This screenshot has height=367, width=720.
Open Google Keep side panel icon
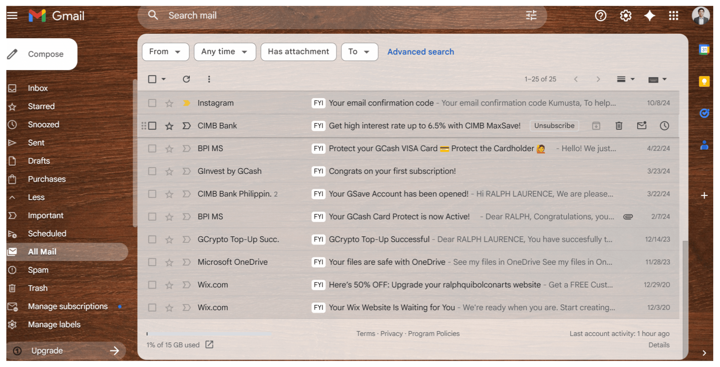tap(704, 81)
